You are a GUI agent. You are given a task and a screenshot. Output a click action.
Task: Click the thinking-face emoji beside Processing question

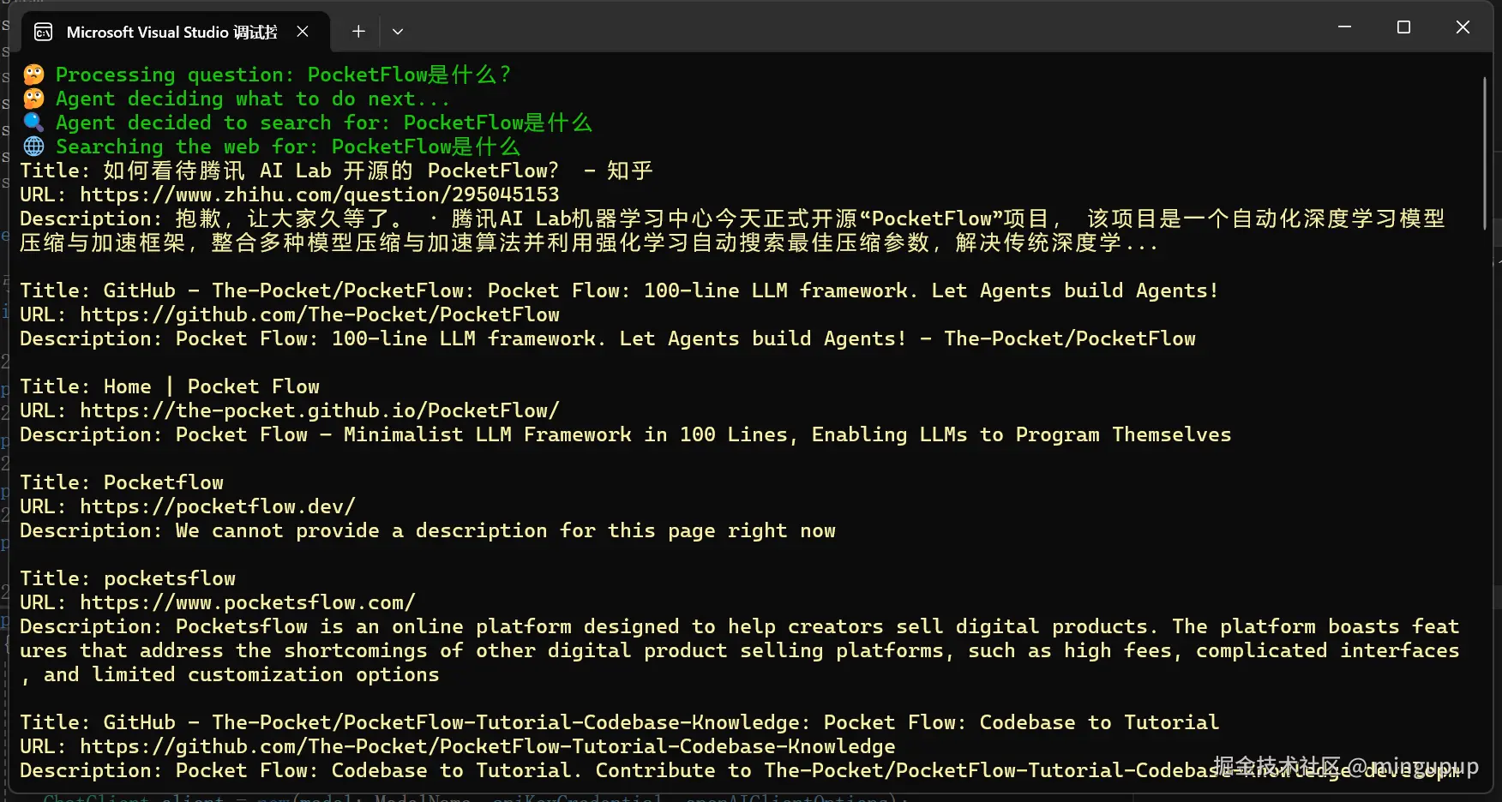pos(33,74)
